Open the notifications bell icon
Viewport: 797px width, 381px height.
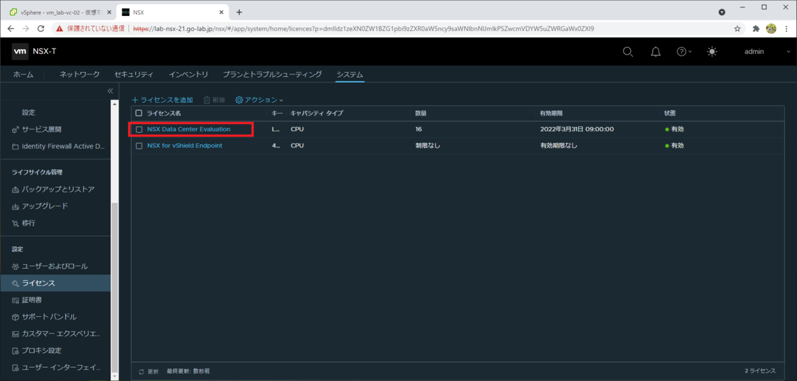click(655, 52)
